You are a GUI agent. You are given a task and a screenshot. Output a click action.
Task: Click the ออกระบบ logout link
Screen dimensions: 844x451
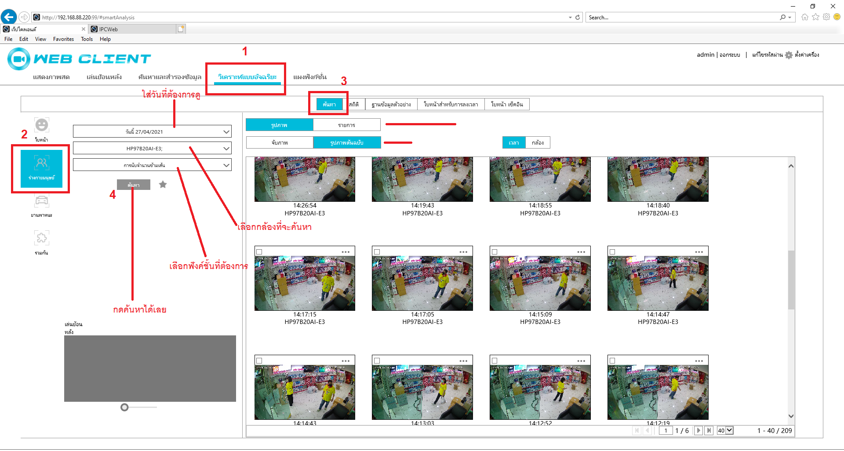pyautogui.click(x=730, y=55)
